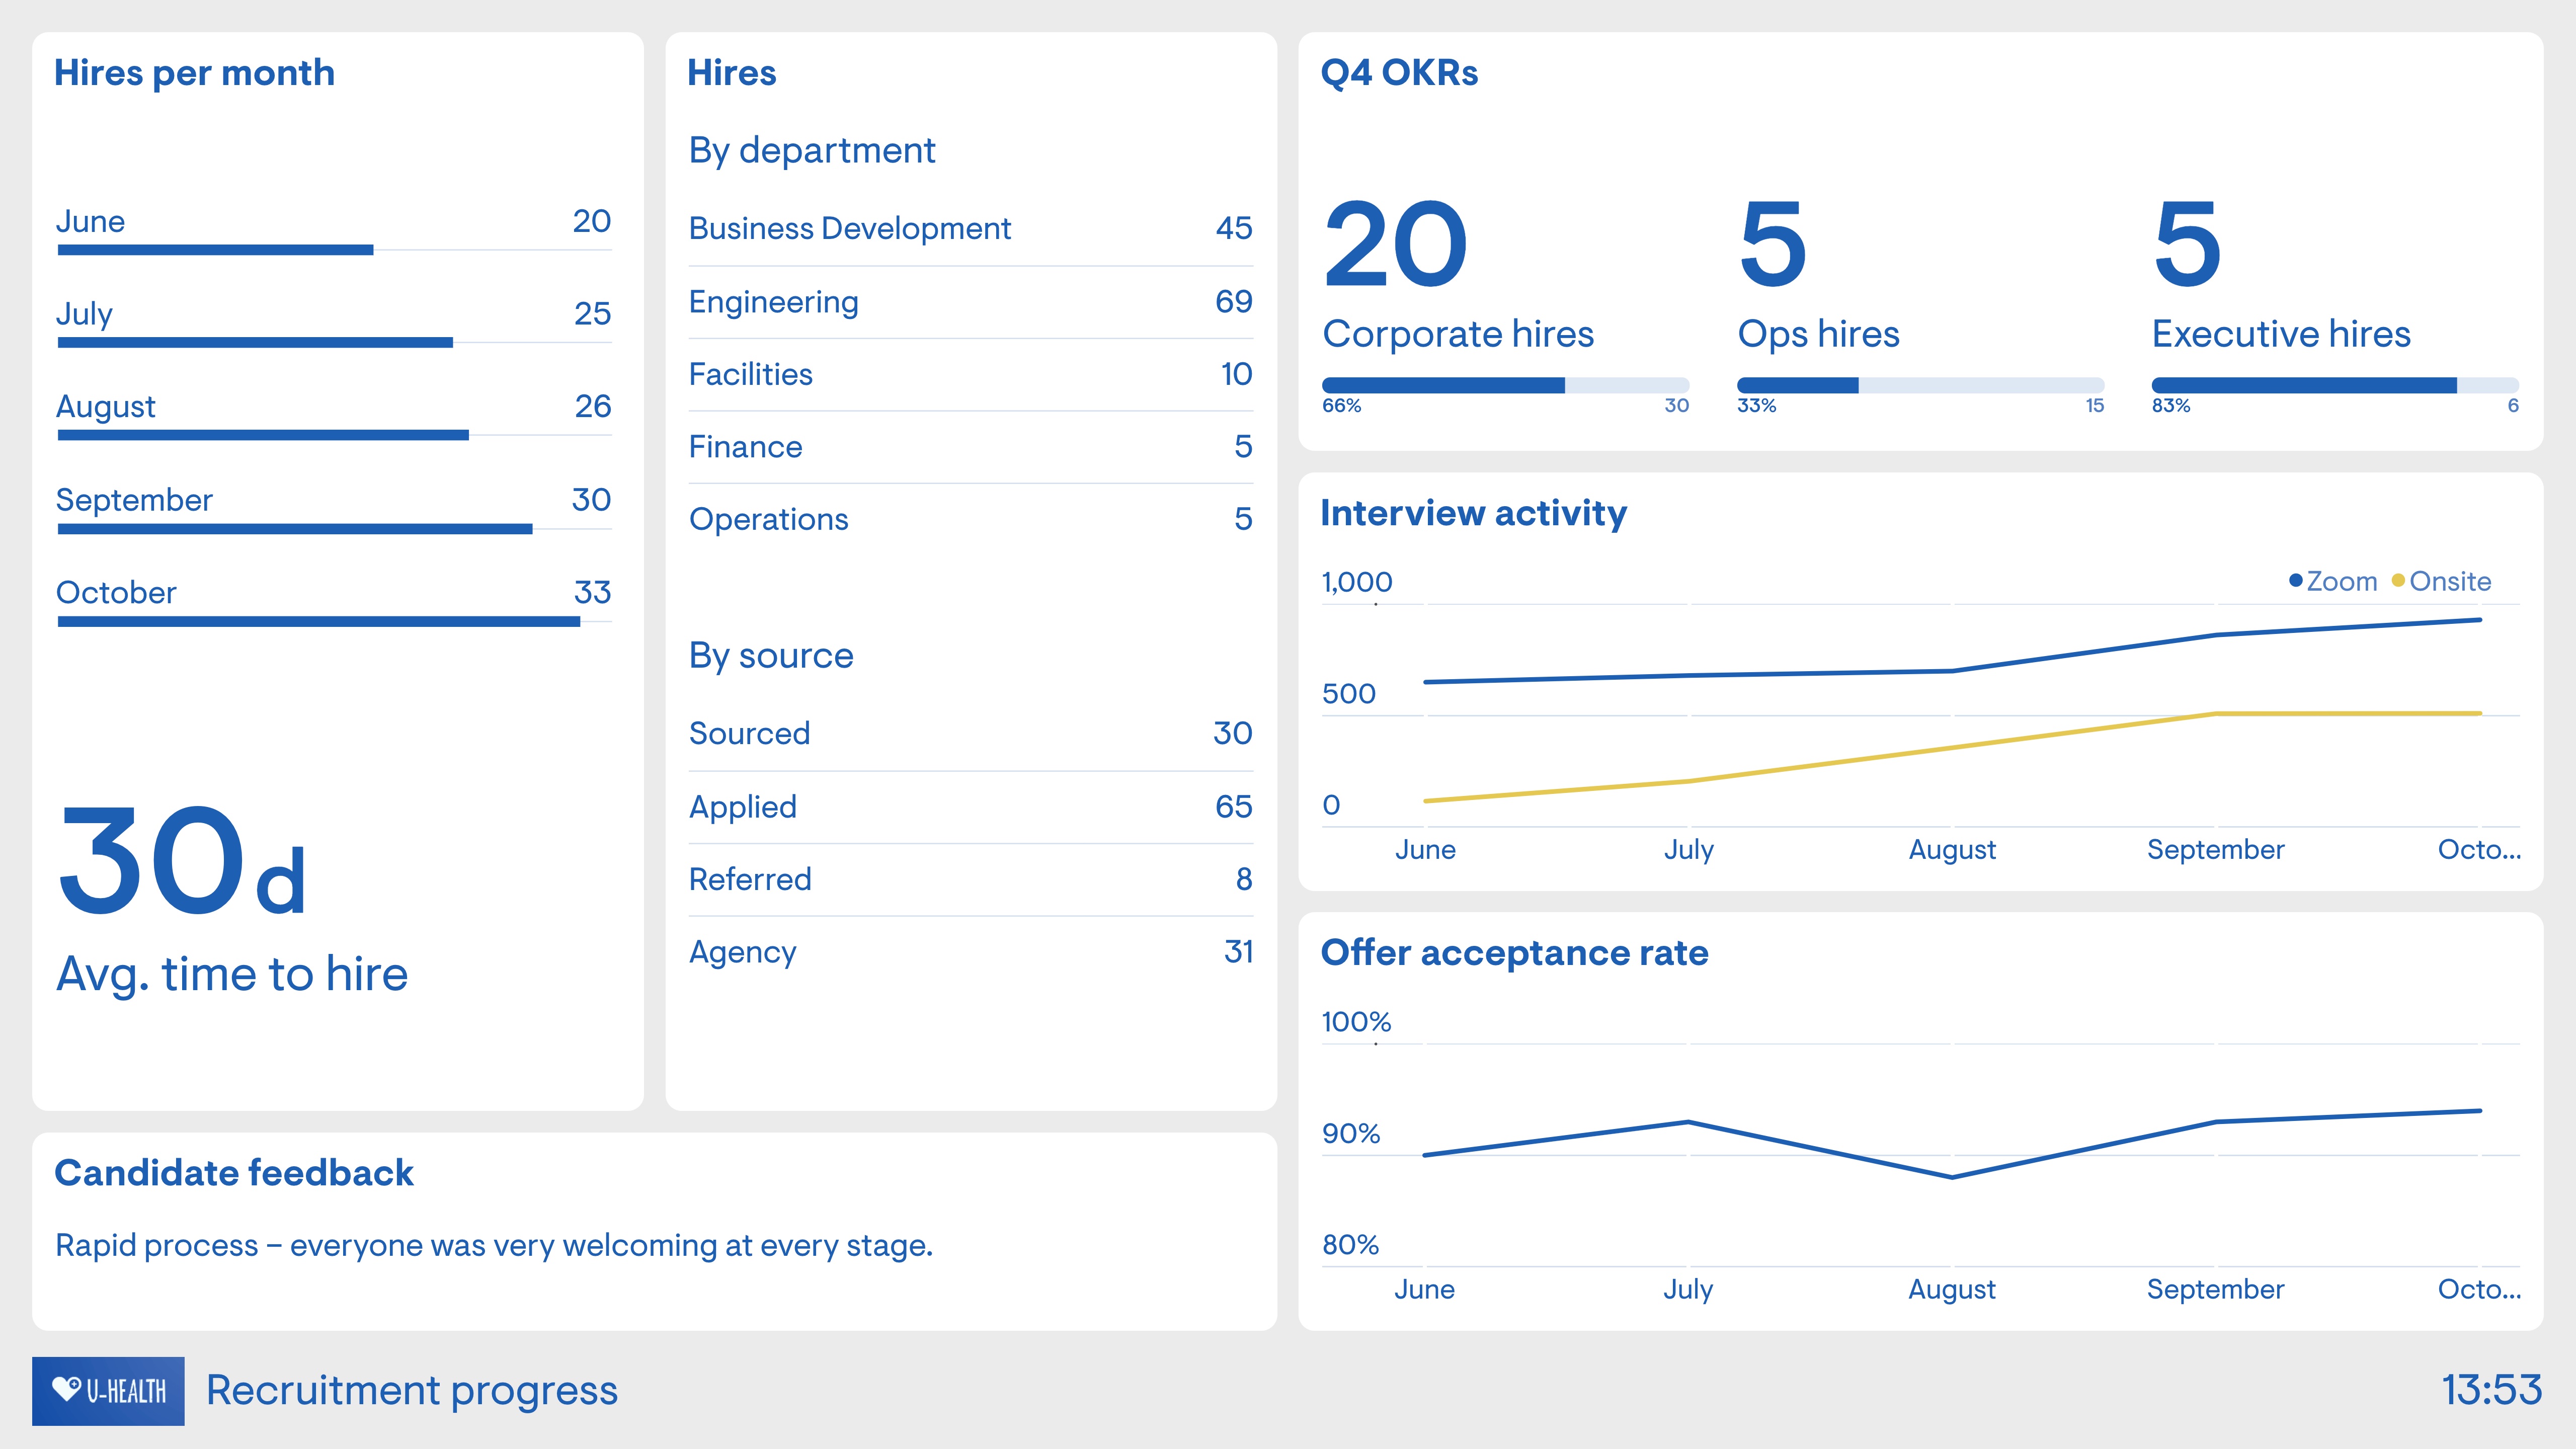Click the Recruitment progress dashboard title
This screenshot has height=1449, width=2576.
coord(412,1391)
